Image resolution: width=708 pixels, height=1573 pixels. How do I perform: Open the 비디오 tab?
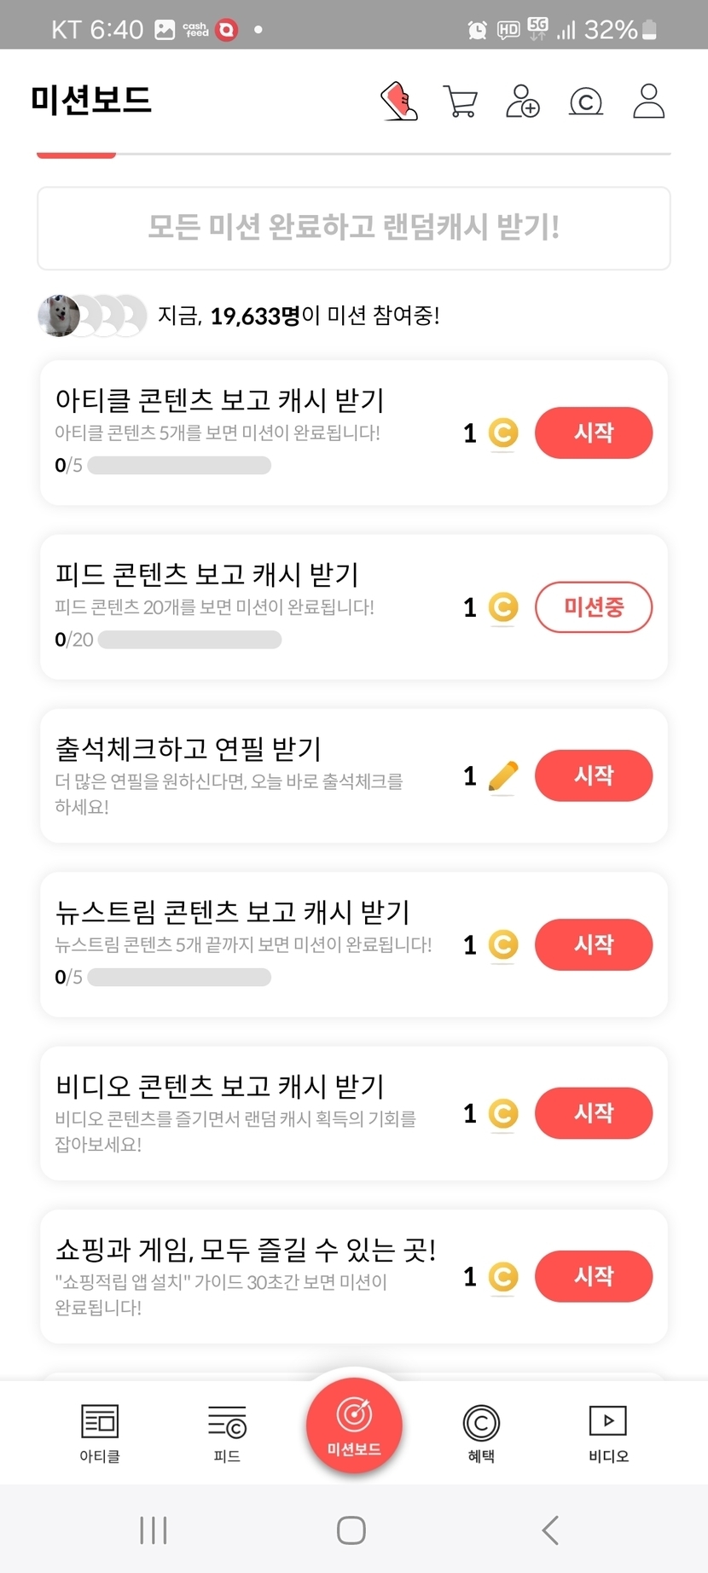pyautogui.click(x=608, y=1432)
